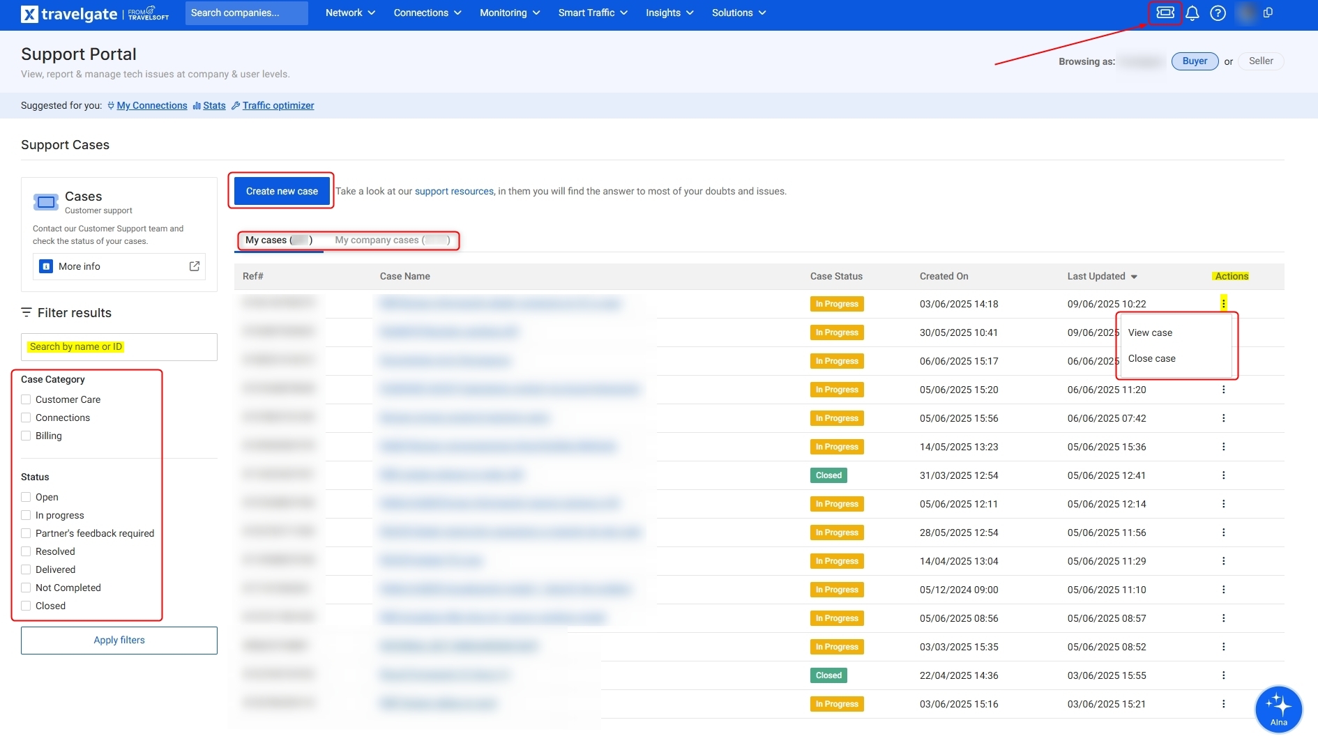Open actions menu for case created 05/06/2025 08:56

click(x=1223, y=618)
